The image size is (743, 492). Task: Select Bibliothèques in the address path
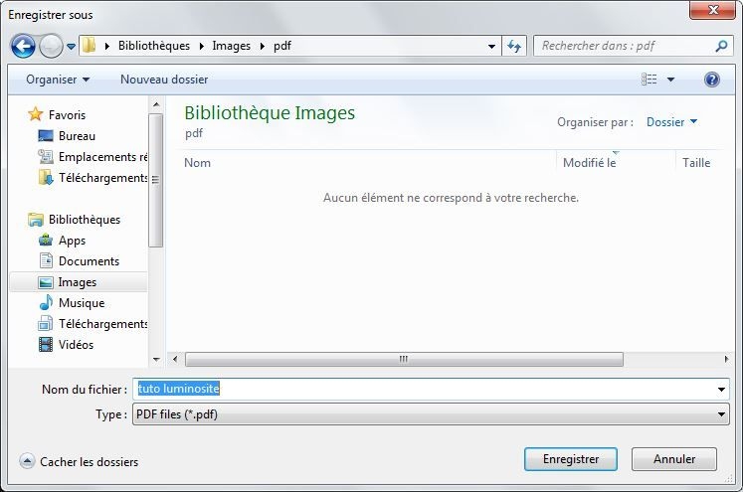click(x=154, y=46)
